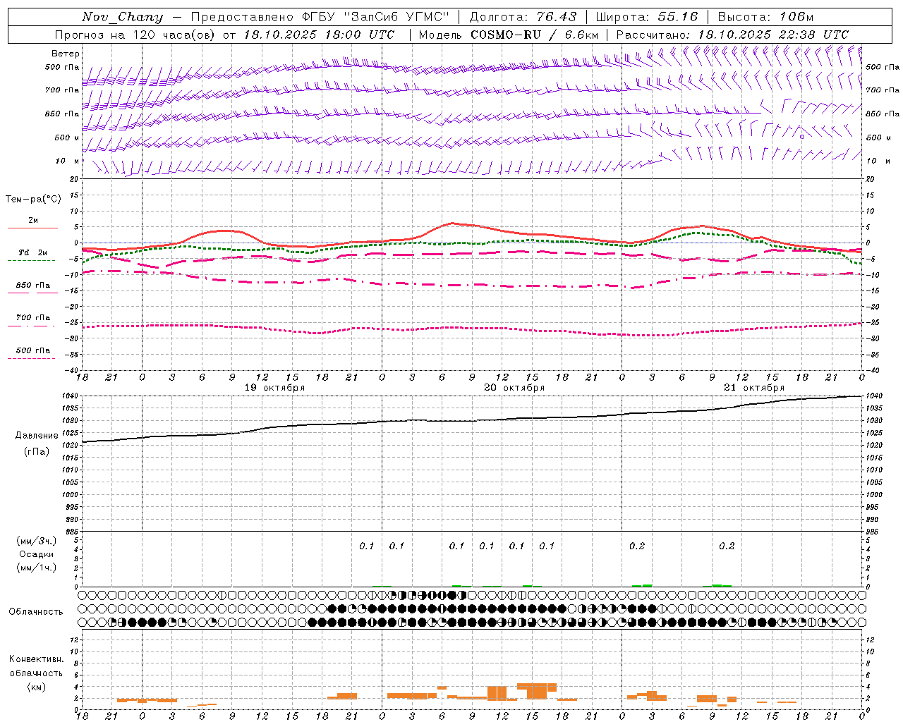903x722 pixels.
Task: Click the '850 гПа' temperature legend label
Action: point(32,285)
